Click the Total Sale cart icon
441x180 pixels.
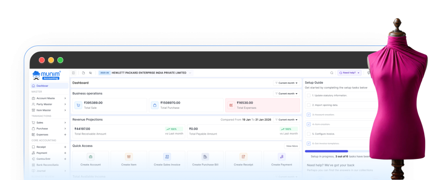coord(78,105)
